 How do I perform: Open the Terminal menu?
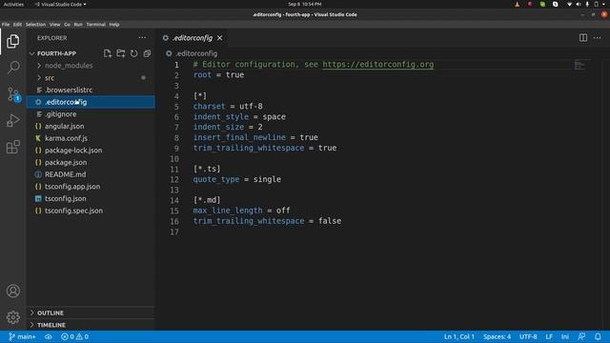pyautogui.click(x=95, y=24)
